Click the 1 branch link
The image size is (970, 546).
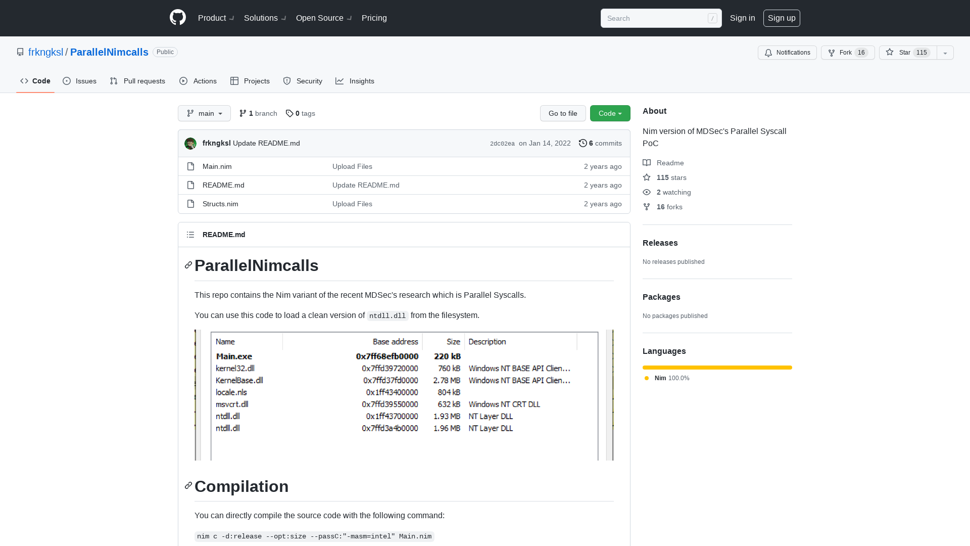(258, 113)
